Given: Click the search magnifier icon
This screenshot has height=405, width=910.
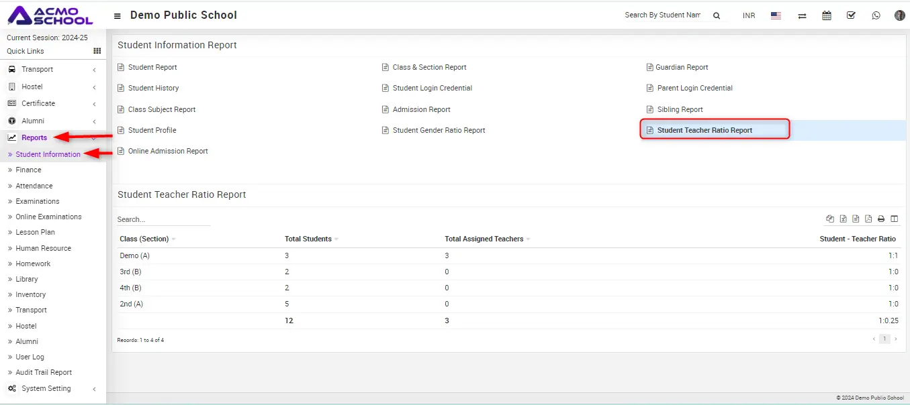Looking at the screenshot, I should click(x=717, y=15).
